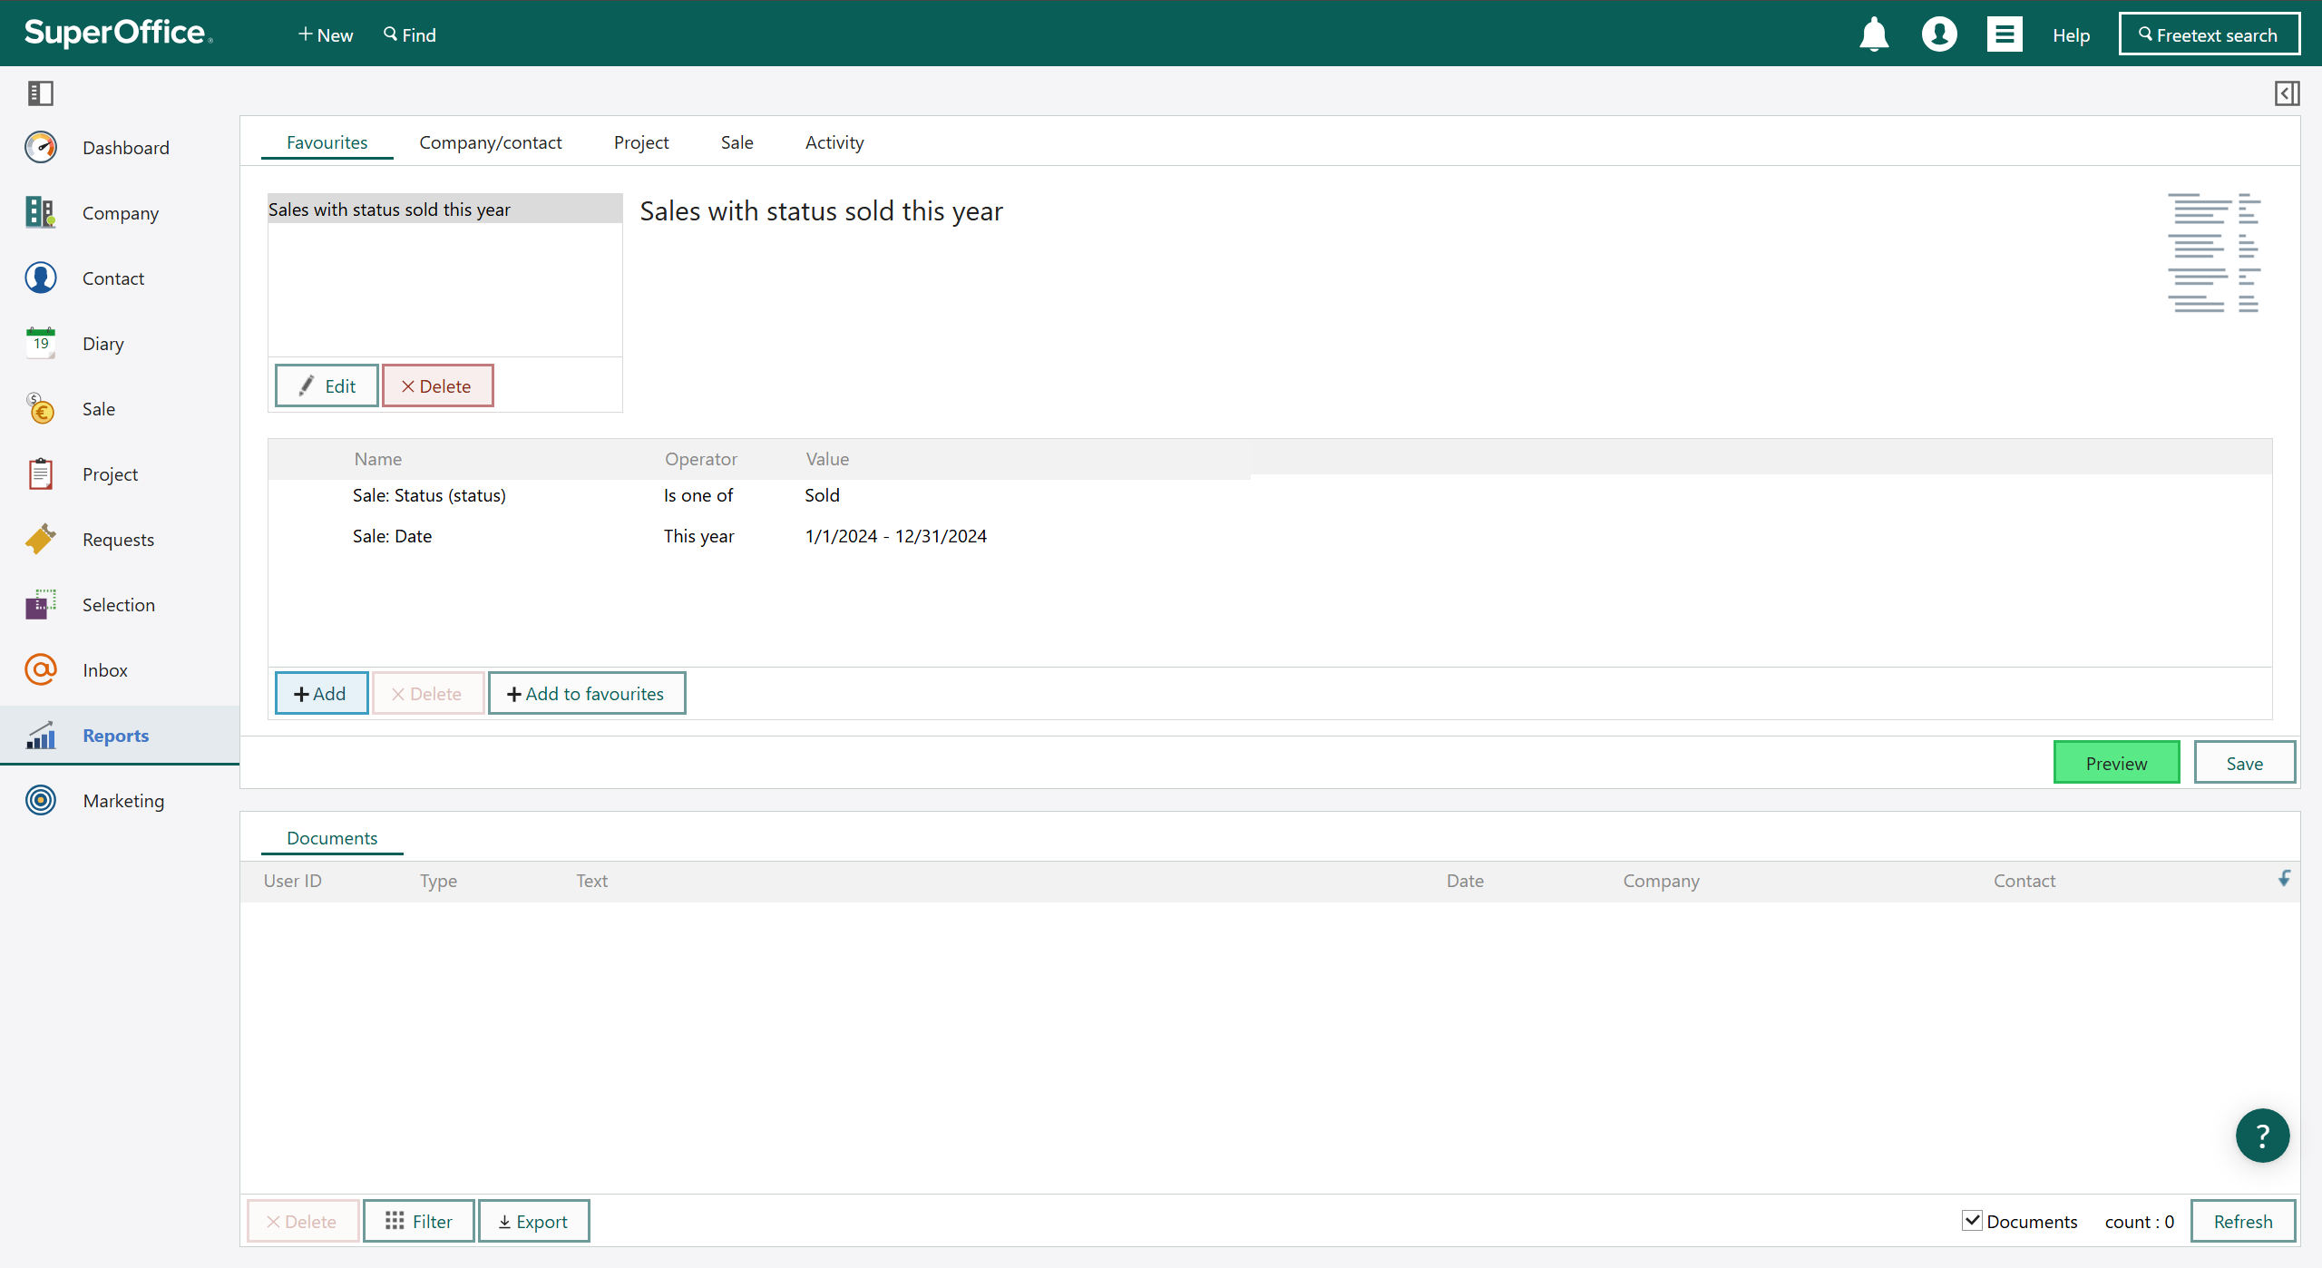Click the Refresh button
The height and width of the screenshot is (1268, 2322).
[x=2243, y=1221]
